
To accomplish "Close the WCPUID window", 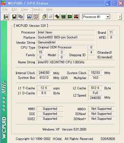I will [x=121, y=3].
